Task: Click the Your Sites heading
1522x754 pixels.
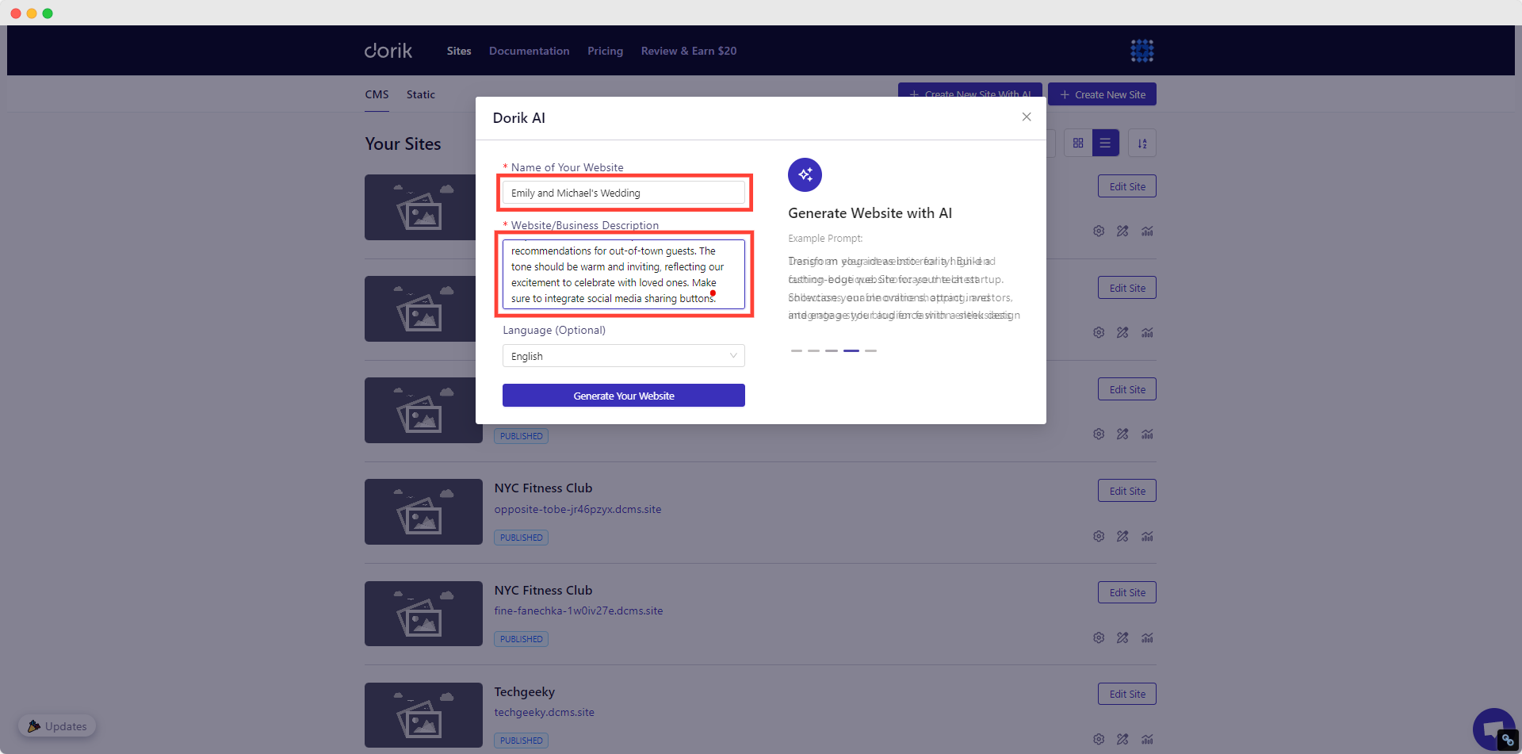Action: (x=403, y=144)
